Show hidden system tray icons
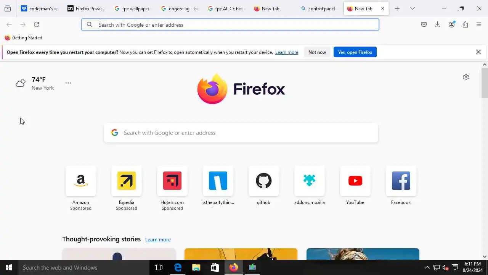 427,267
